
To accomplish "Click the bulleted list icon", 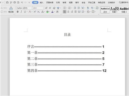I will 64,8.
